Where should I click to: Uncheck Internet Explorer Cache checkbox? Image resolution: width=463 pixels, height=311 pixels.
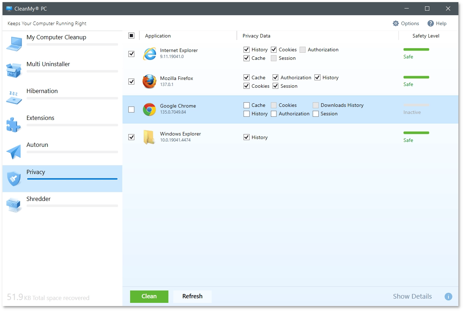click(247, 58)
